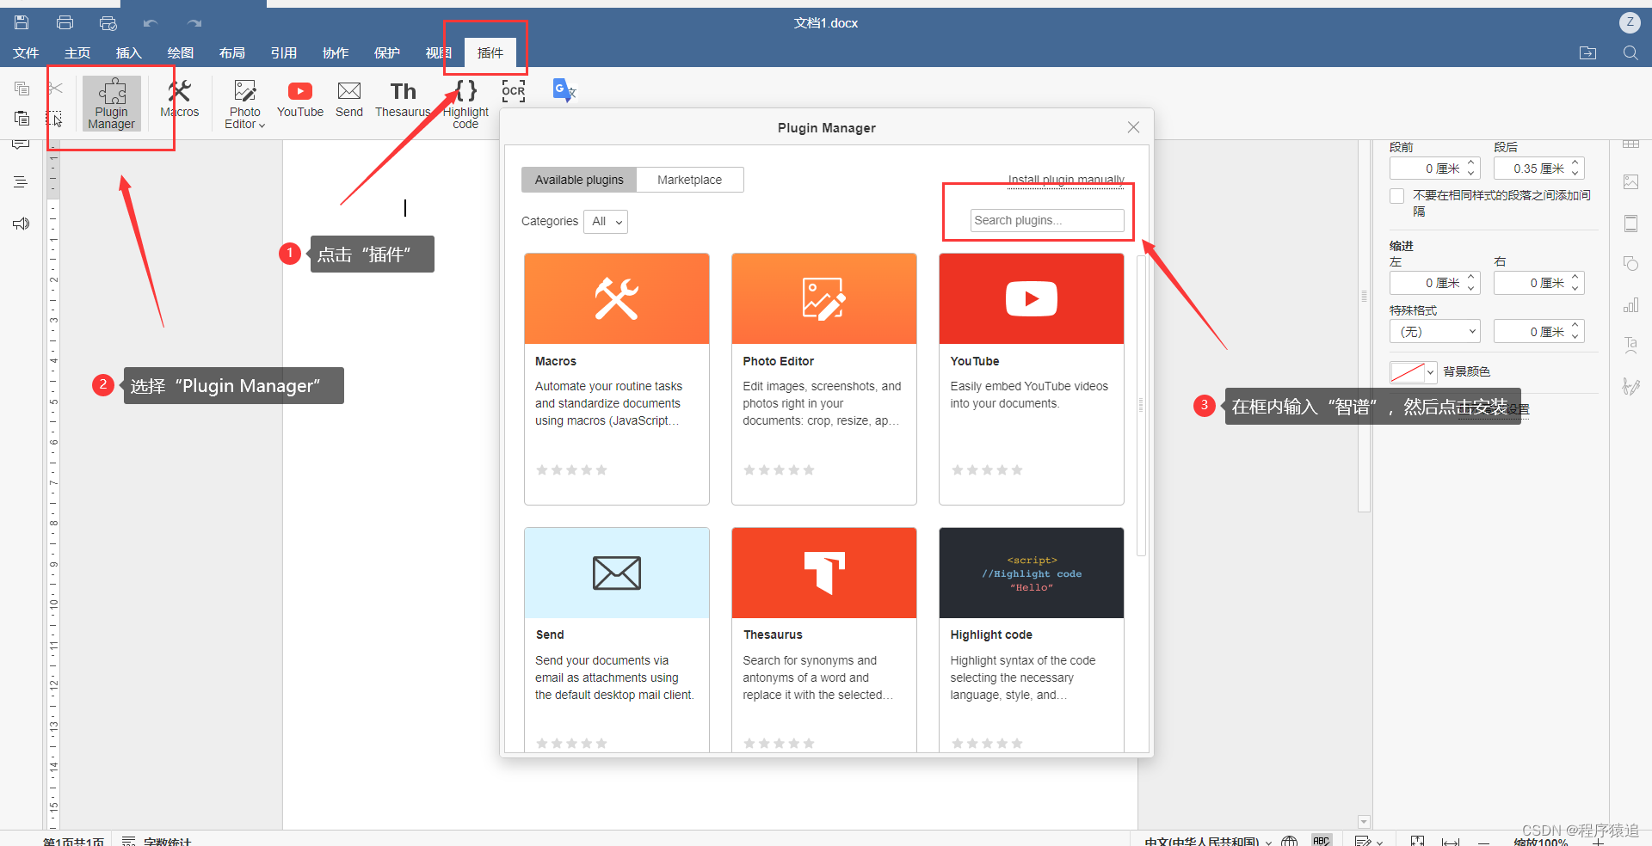Open Text Art settings icon

click(x=1630, y=345)
